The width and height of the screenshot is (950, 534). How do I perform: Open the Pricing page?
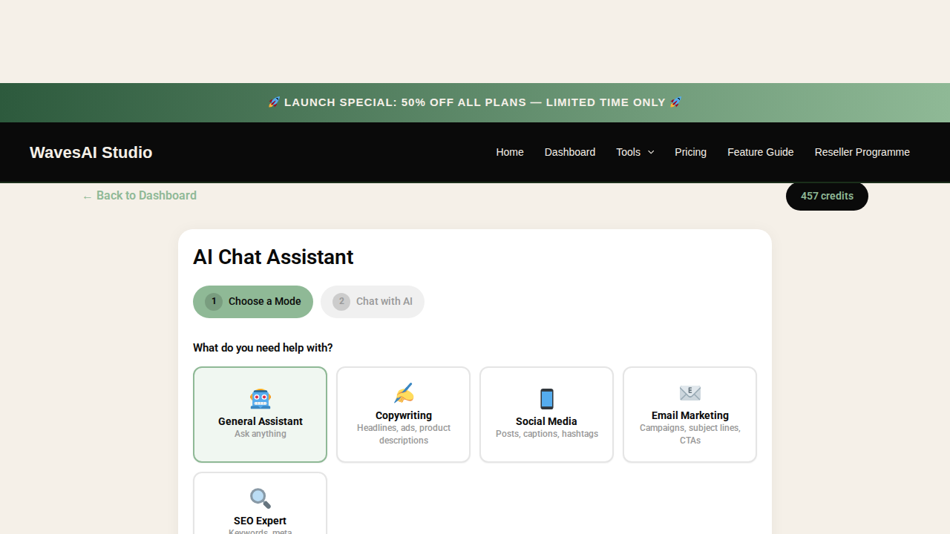click(690, 152)
